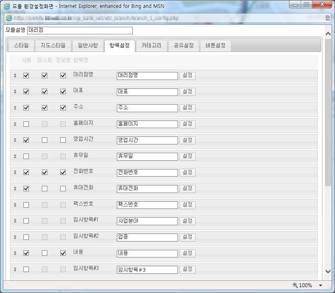Switch to the 지도스타일 tab

pyautogui.click(x=53, y=45)
